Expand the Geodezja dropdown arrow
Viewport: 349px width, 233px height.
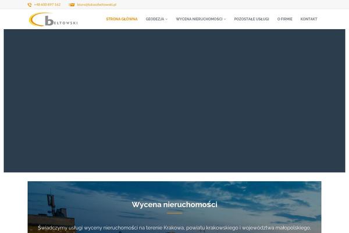point(166,19)
